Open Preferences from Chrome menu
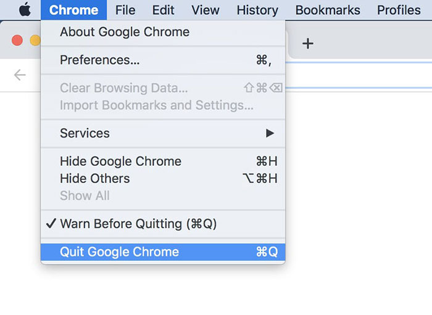Screen dimensions: 432x315 100,60
